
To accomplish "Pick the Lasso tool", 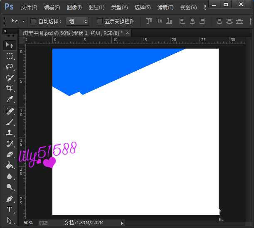I will (x=9, y=66).
